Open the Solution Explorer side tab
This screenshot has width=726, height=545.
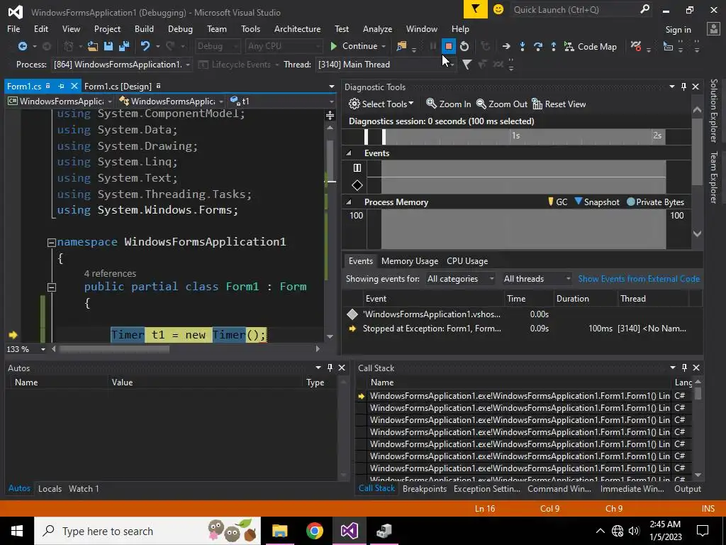(x=713, y=111)
